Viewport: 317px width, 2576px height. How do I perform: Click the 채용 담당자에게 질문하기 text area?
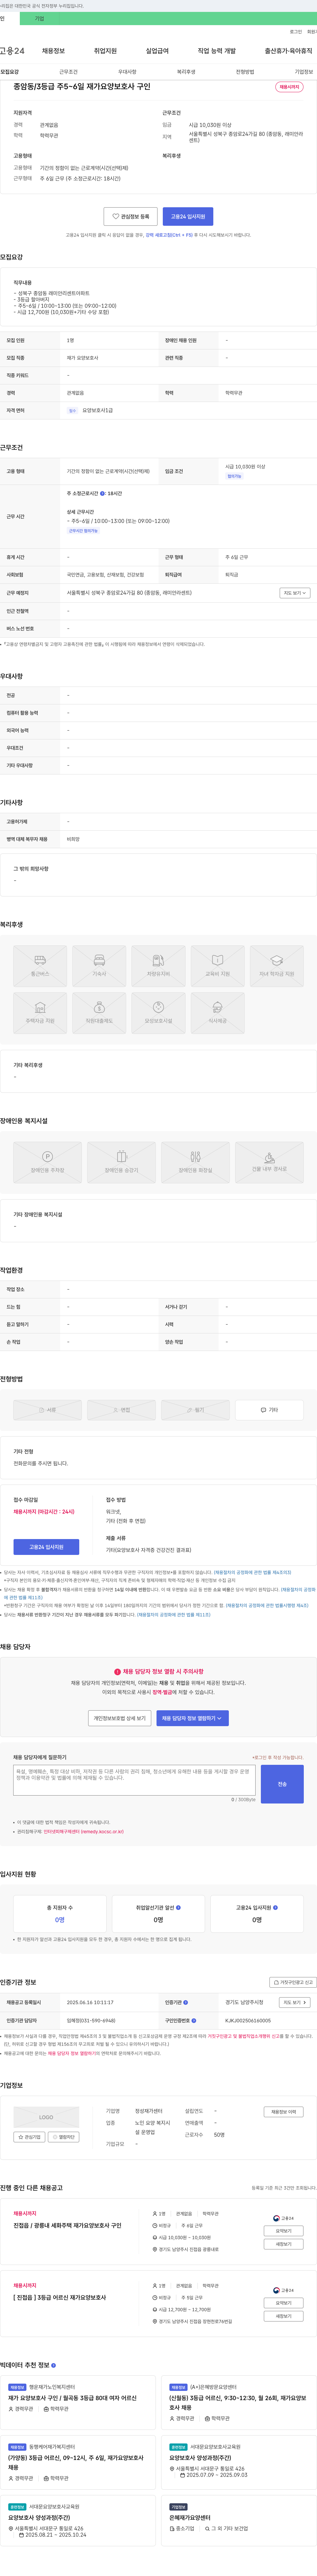tap(134, 1780)
